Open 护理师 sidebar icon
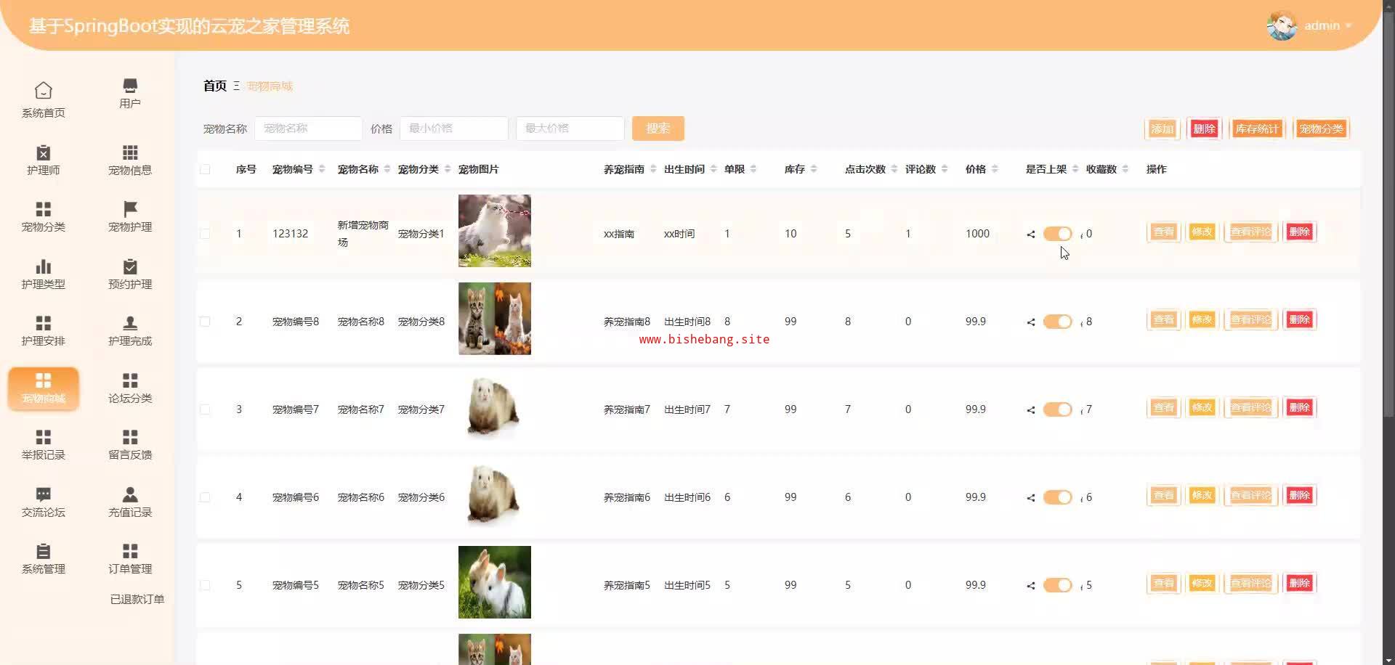The height and width of the screenshot is (665, 1395). click(44, 153)
